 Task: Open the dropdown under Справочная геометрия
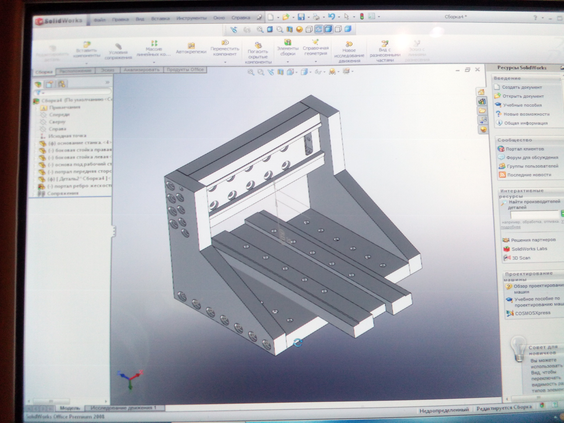316,61
